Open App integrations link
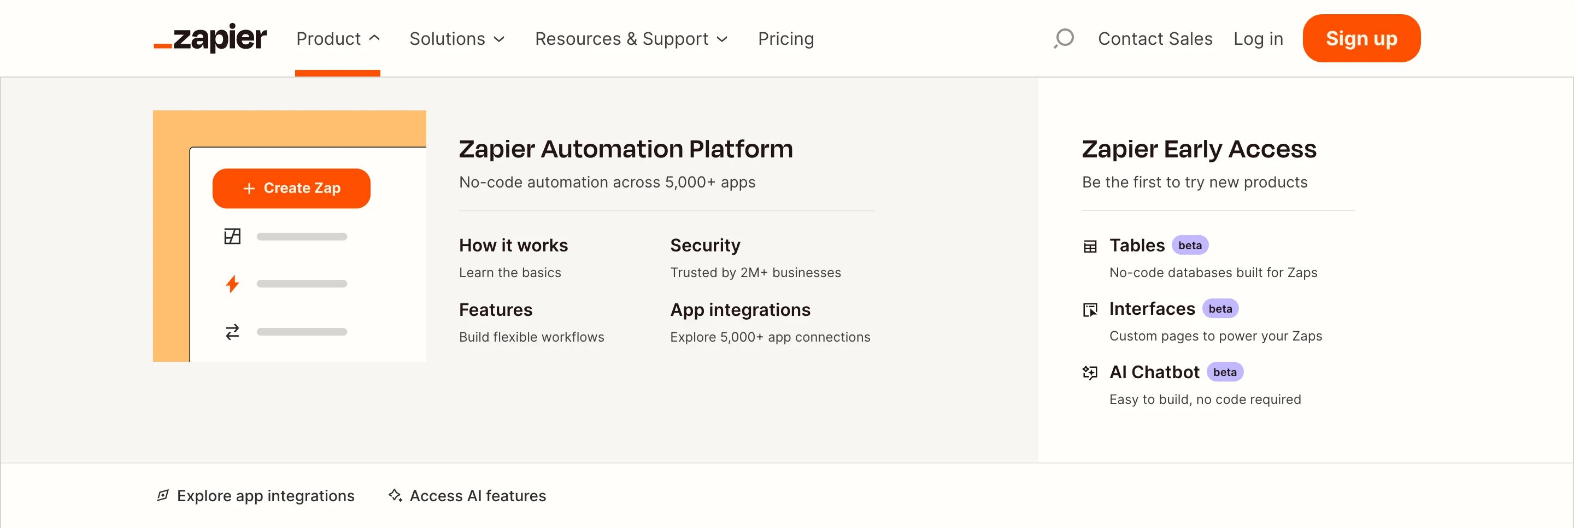1574x528 pixels. 740,310
